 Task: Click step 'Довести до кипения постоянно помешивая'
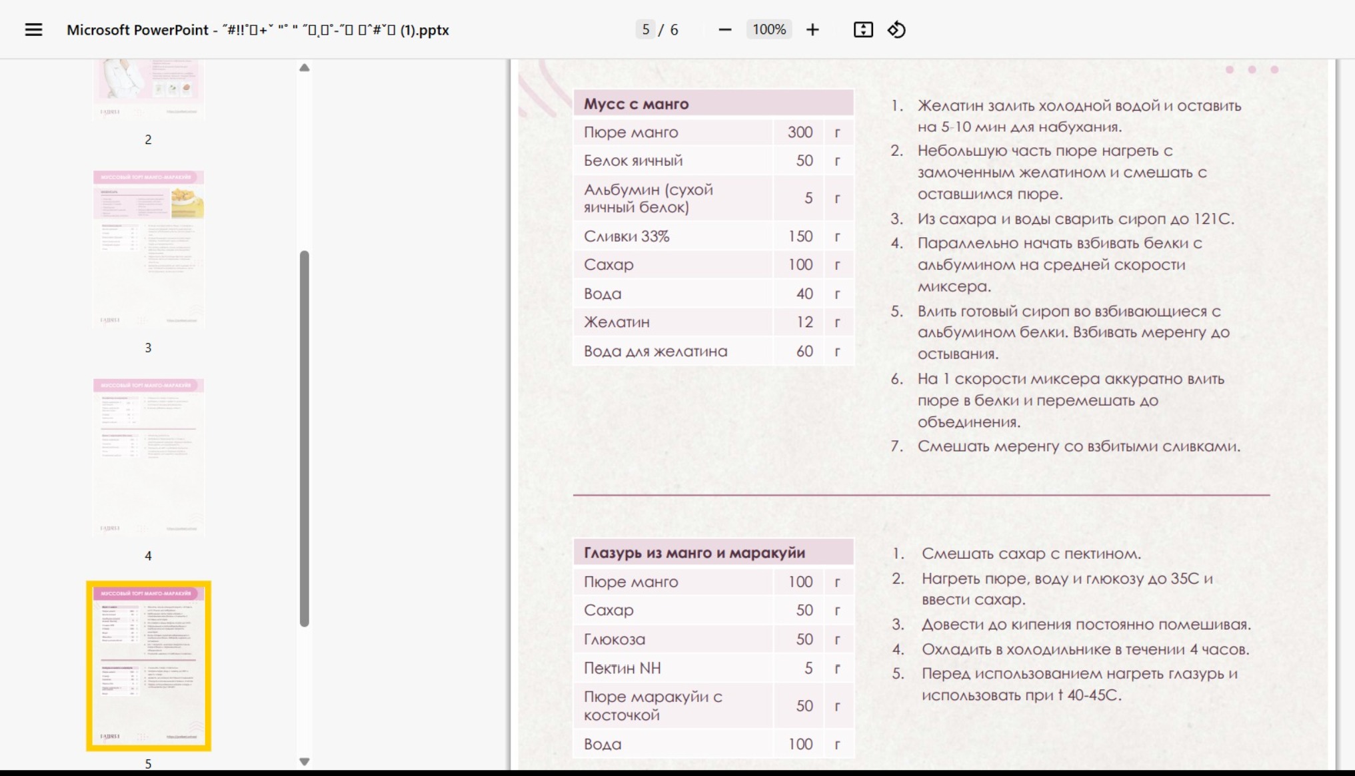[1086, 625]
